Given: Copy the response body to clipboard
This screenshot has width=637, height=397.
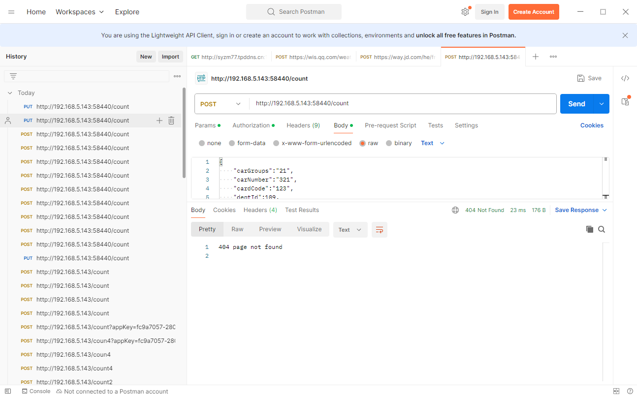Looking at the screenshot, I should [x=589, y=229].
